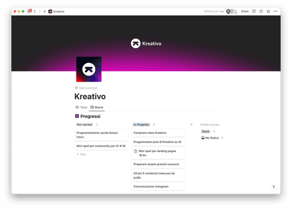Click the No Status inbox icon
This screenshot has height=209, width=292.
(203, 138)
